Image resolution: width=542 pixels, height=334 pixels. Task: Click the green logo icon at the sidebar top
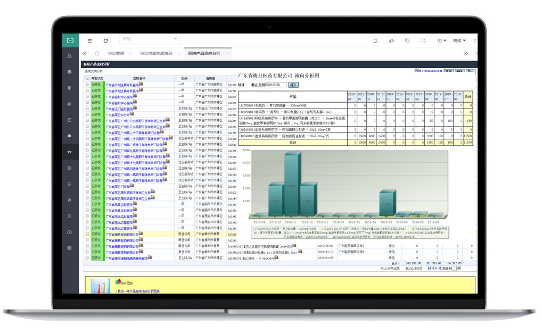click(x=70, y=40)
